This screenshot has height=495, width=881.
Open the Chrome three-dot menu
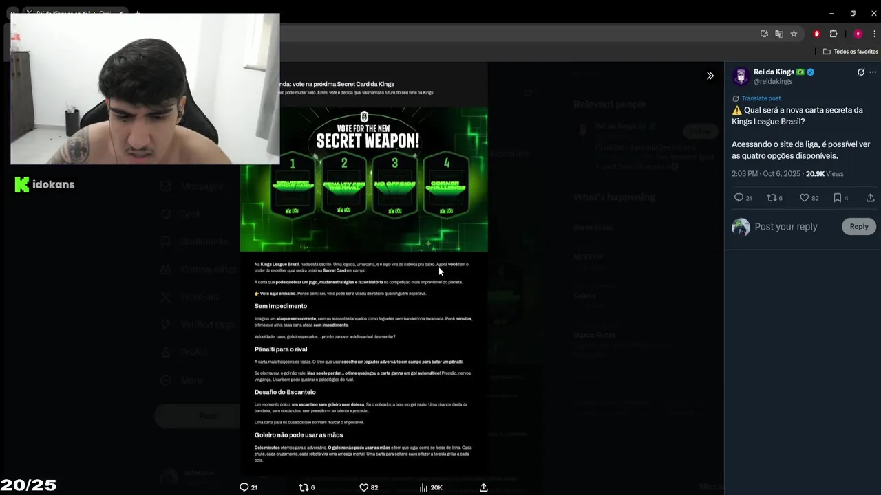(x=875, y=34)
